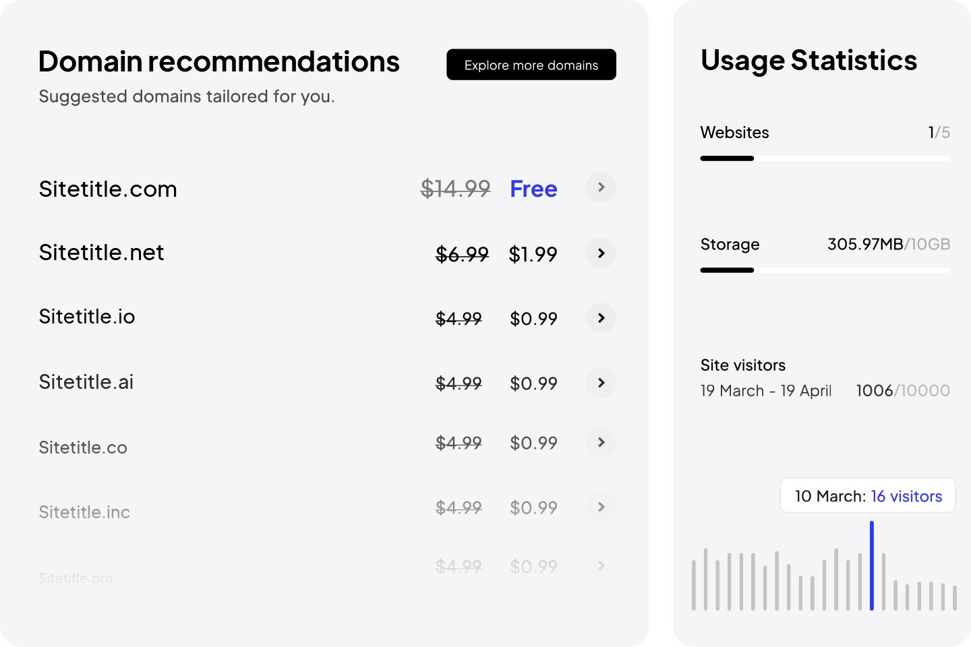Click the Explore more domains button
971x647 pixels.
[531, 65]
